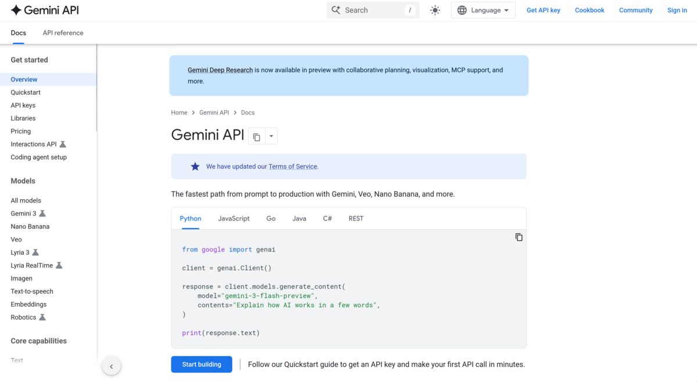697x382 pixels.
Task: Open the Gemini Deep Research link
Action: [x=220, y=70]
